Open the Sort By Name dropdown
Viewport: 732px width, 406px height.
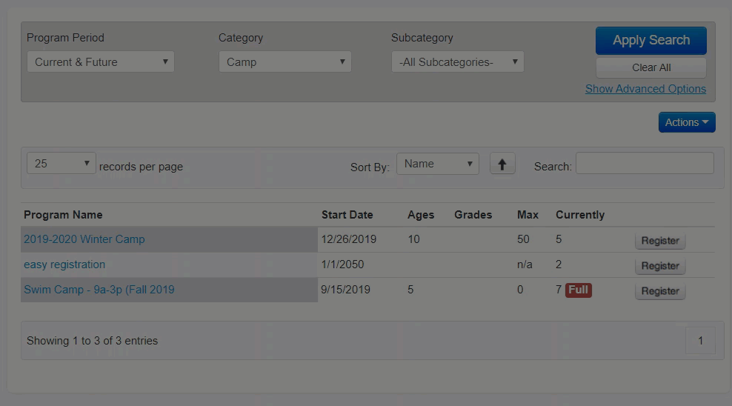(437, 164)
